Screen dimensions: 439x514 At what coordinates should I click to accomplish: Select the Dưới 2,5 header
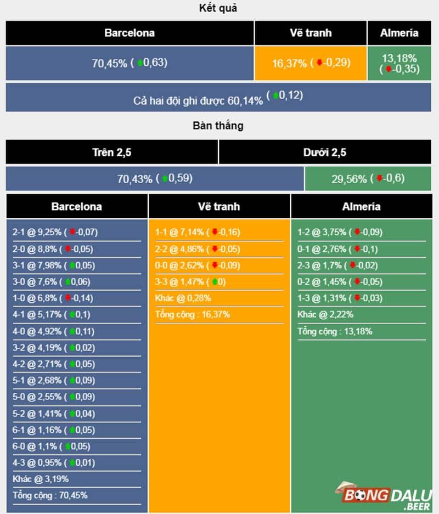325,153
